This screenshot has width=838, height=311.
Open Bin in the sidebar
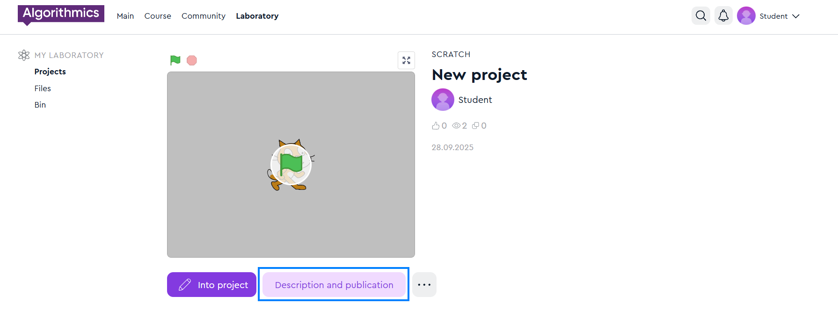tap(40, 105)
